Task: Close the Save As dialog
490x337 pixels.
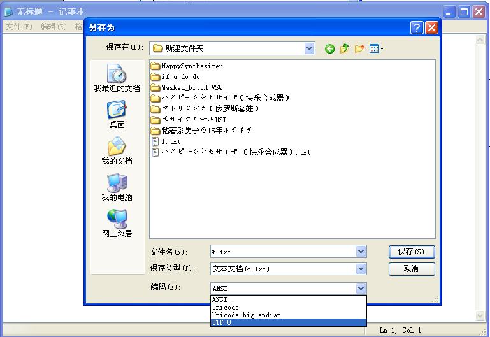Action: (x=431, y=28)
